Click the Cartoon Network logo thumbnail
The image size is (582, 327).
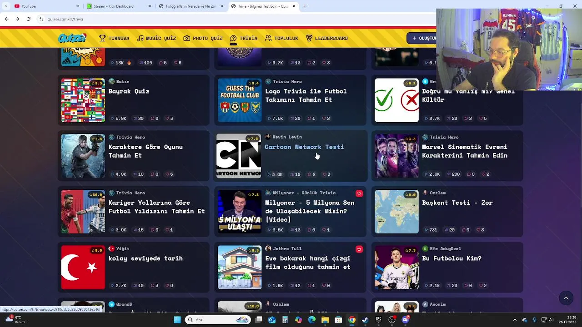(x=239, y=156)
